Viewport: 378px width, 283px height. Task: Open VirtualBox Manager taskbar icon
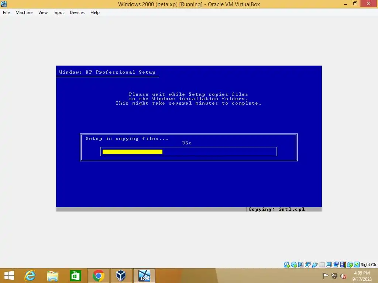(121, 276)
